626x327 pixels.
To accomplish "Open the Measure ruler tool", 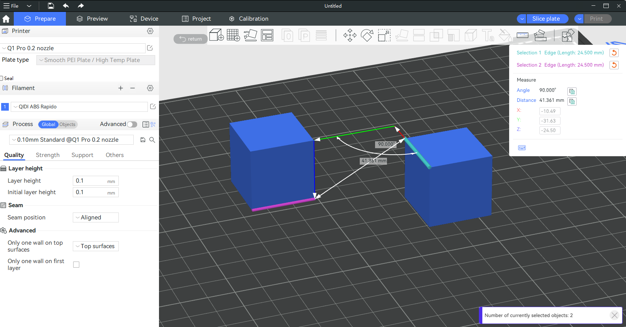I will [522, 36].
